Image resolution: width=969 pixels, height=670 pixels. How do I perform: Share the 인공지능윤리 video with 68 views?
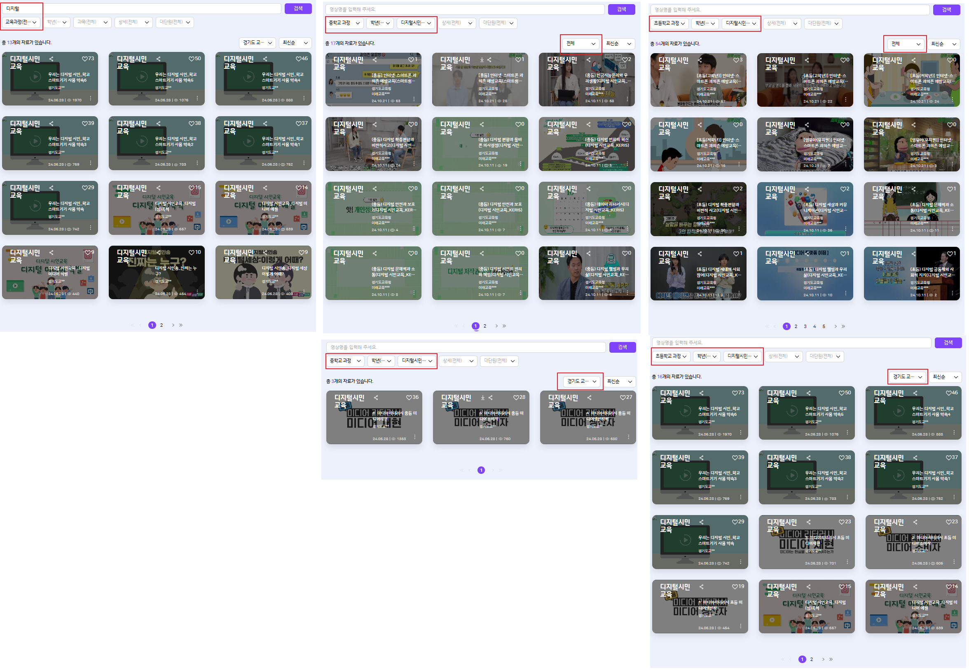pos(589,60)
